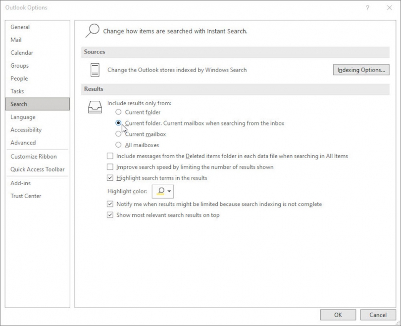Viewport: 401px width, 326px height.
Task: Click the Help question mark icon
Action: pyautogui.click(x=366, y=7)
